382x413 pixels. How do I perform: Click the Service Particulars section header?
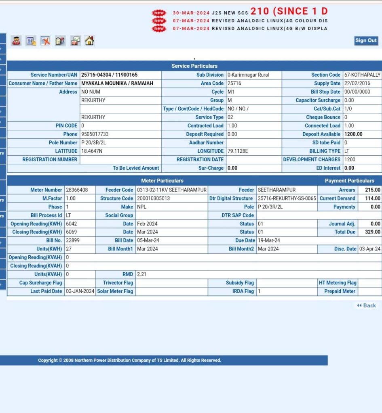pyautogui.click(x=194, y=66)
